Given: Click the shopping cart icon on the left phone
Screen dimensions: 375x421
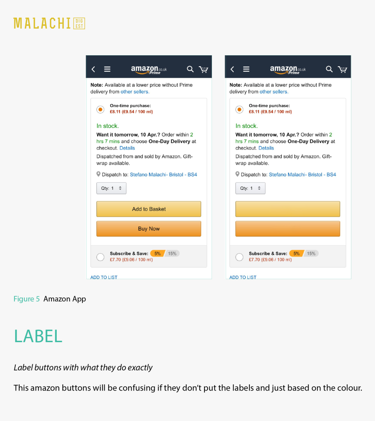Looking at the screenshot, I should (203, 69).
